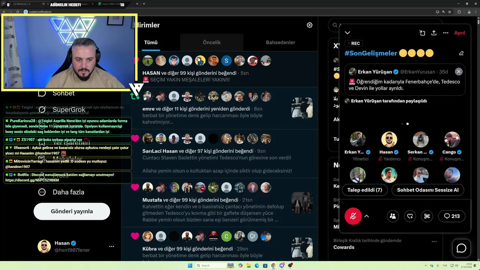The width and height of the screenshot is (480, 270).
Task: Toggle the red microphone mute button
Action: (353, 216)
